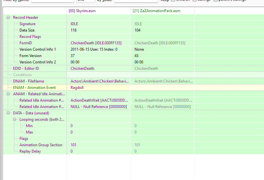Screen dimensions: 264x180
Task: Click Skyrim.esm ActionDeathWait [AACT:0005DD... cell
Action: tap(99, 100)
